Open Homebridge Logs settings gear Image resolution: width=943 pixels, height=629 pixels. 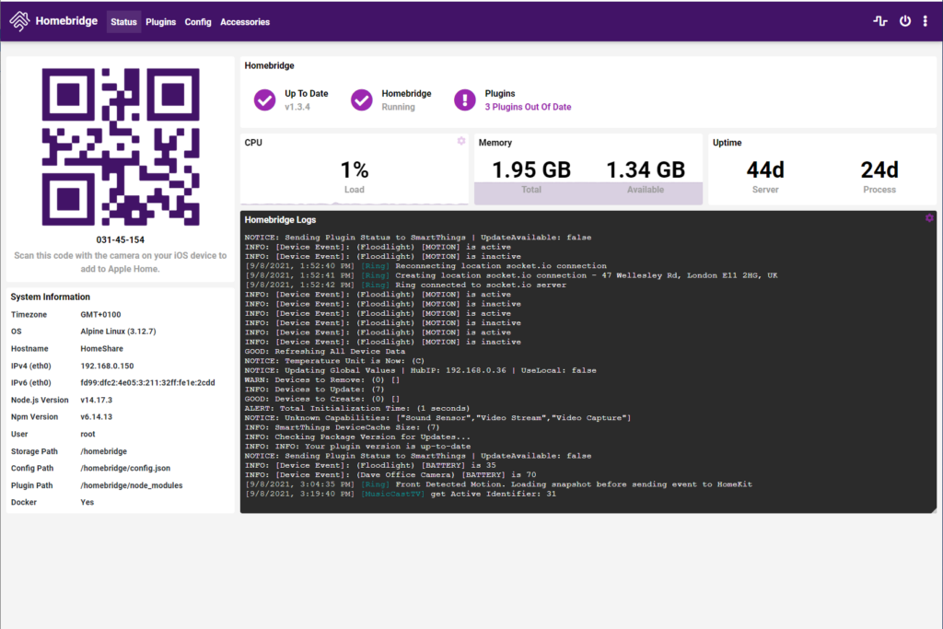pos(930,217)
